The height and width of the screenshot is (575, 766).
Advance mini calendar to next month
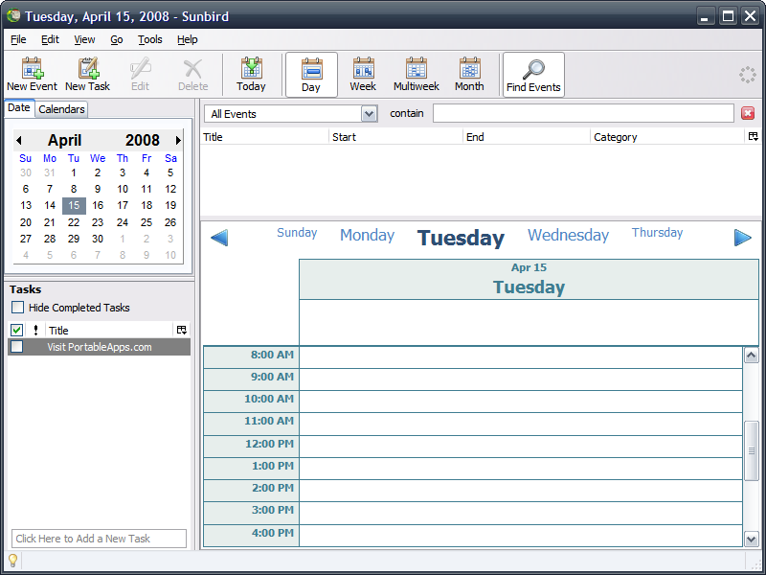pos(178,141)
